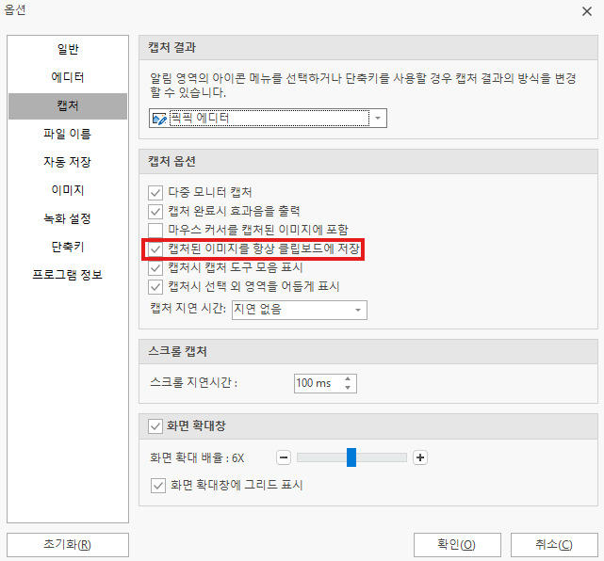Switch to the 에디터 settings page
This screenshot has width=604, height=561.
68,77
